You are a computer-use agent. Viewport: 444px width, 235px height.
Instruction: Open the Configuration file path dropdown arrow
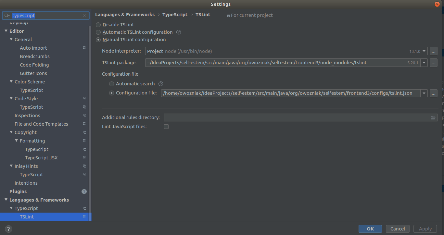[x=424, y=93]
